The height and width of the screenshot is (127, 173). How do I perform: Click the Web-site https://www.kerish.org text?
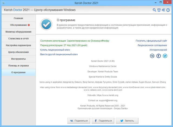[x=103, y=95]
